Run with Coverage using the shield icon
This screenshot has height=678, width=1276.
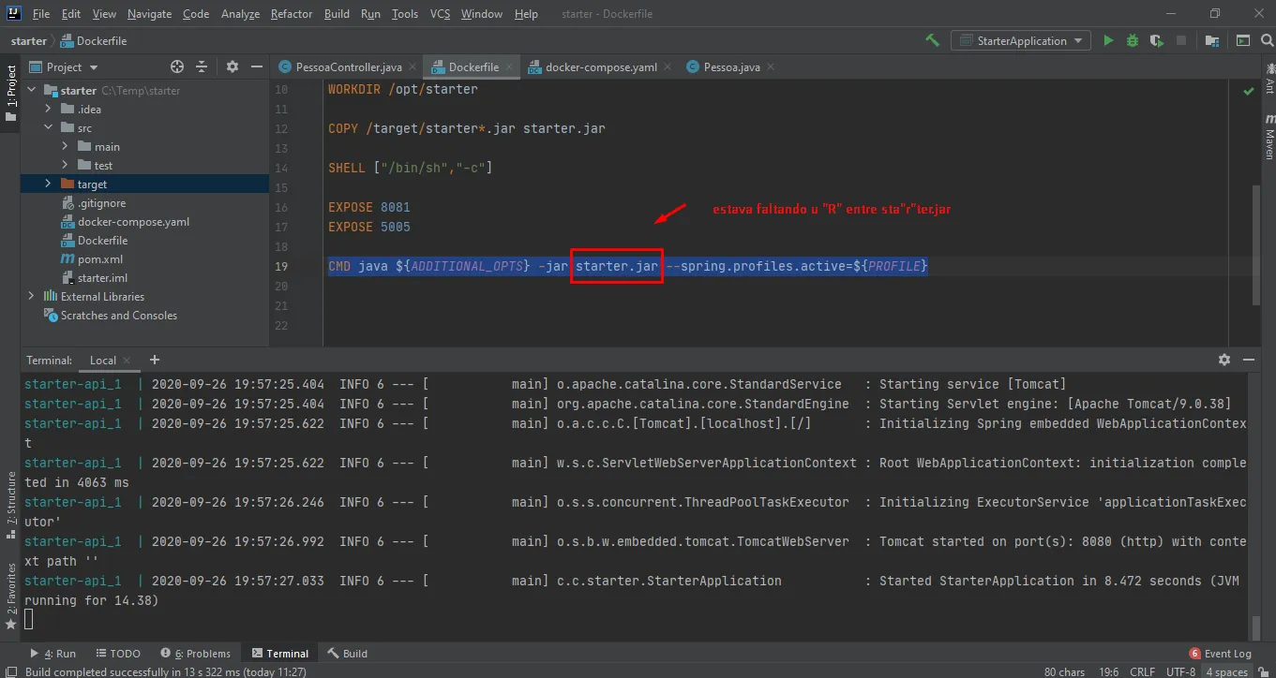[x=1157, y=40]
